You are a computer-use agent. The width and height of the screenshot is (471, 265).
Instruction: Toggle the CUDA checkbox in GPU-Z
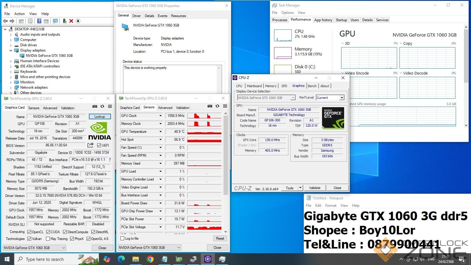pos(48,232)
